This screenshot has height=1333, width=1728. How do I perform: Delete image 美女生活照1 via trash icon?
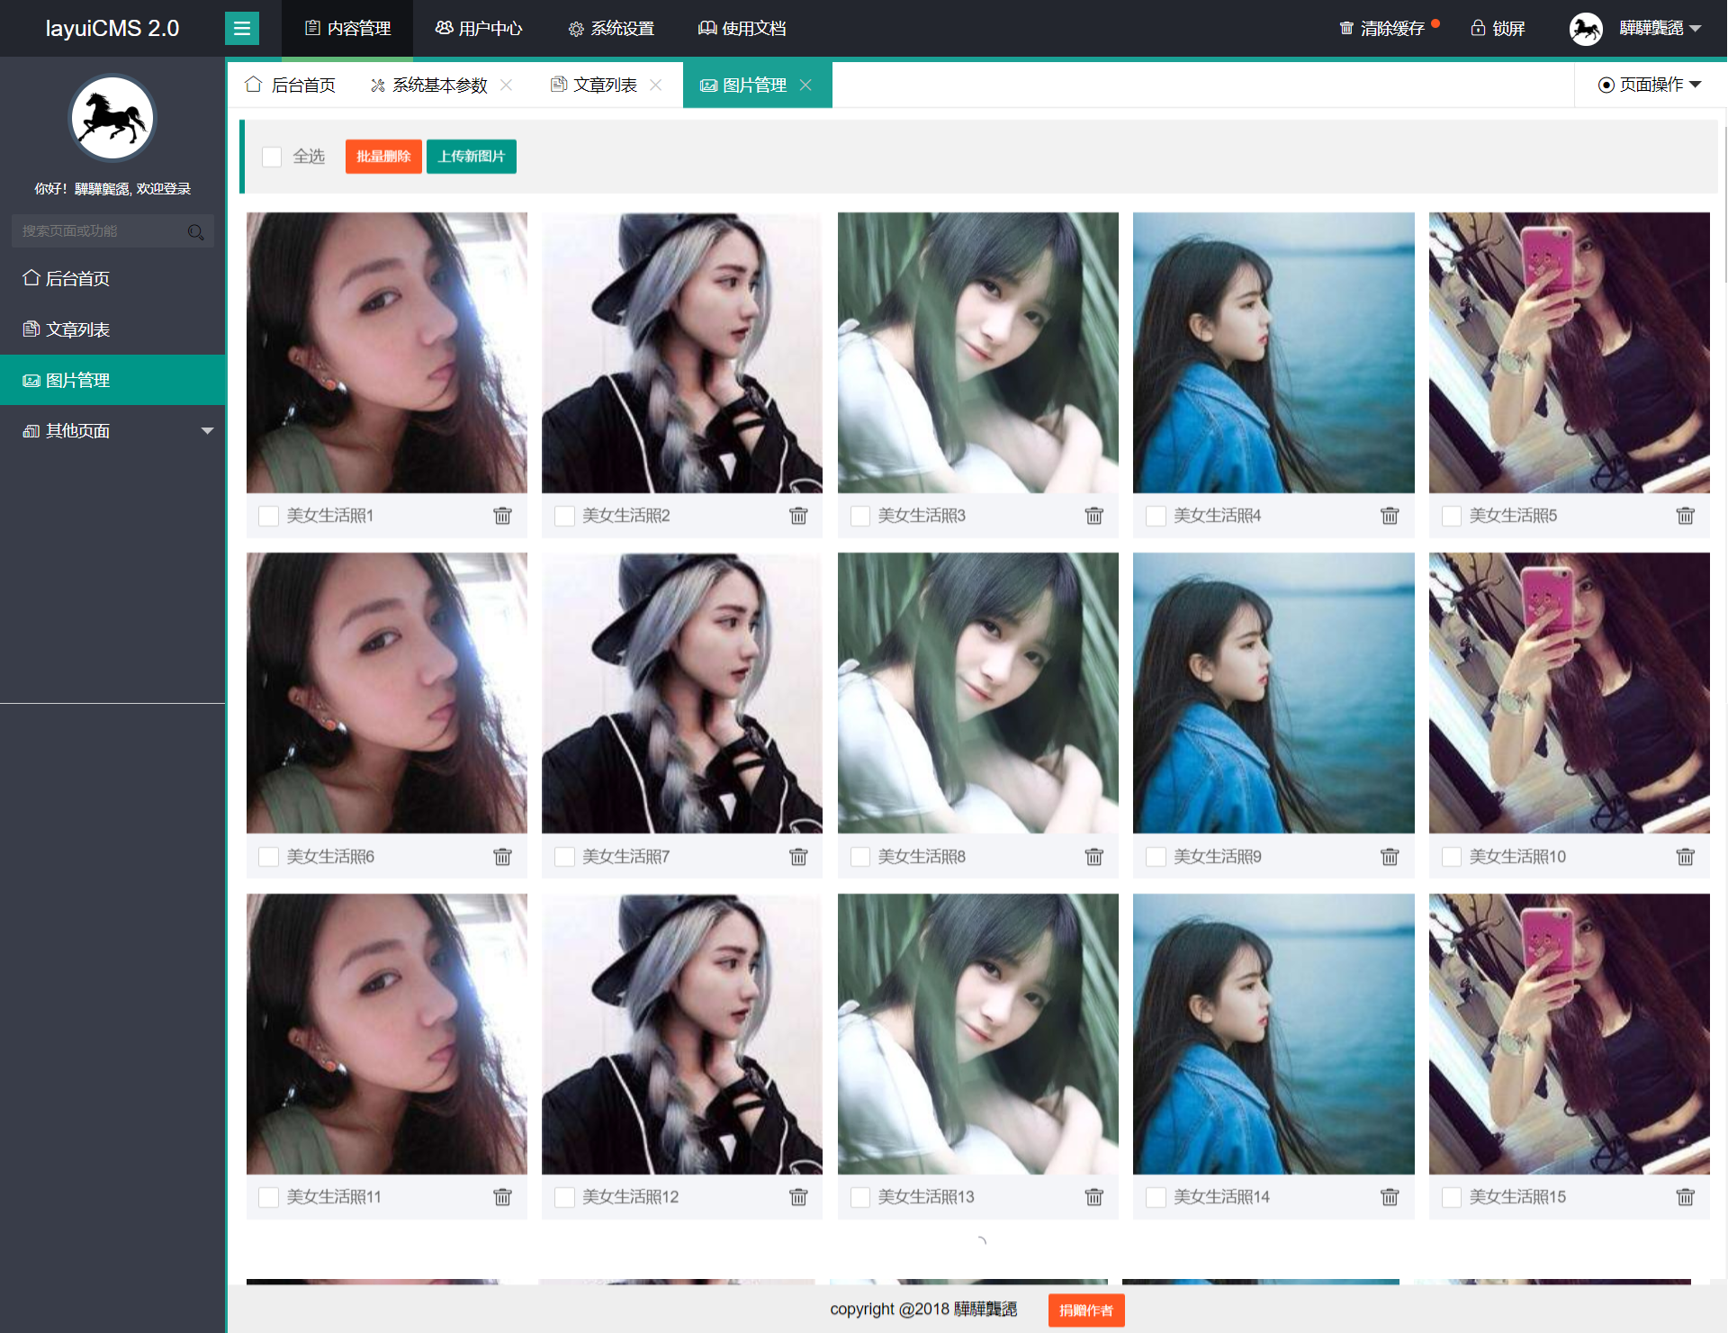(x=502, y=516)
